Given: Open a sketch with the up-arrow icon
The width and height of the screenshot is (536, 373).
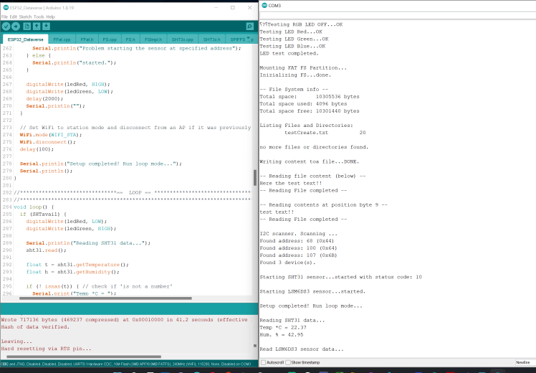Looking at the screenshot, I should [37, 27].
